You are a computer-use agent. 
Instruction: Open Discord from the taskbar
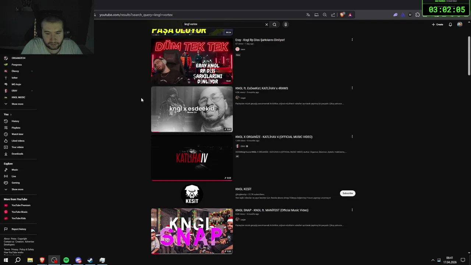coord(78,260)
